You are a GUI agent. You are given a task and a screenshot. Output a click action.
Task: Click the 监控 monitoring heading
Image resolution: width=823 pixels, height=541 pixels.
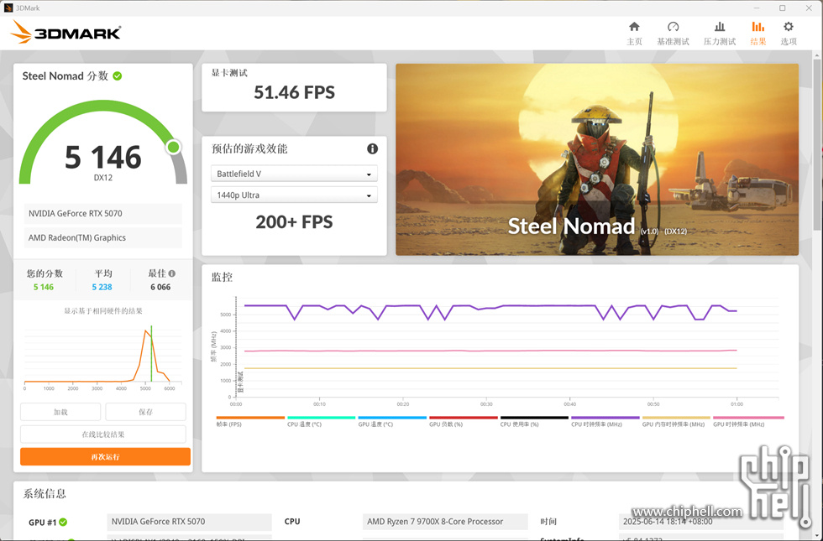click(222, 277)
